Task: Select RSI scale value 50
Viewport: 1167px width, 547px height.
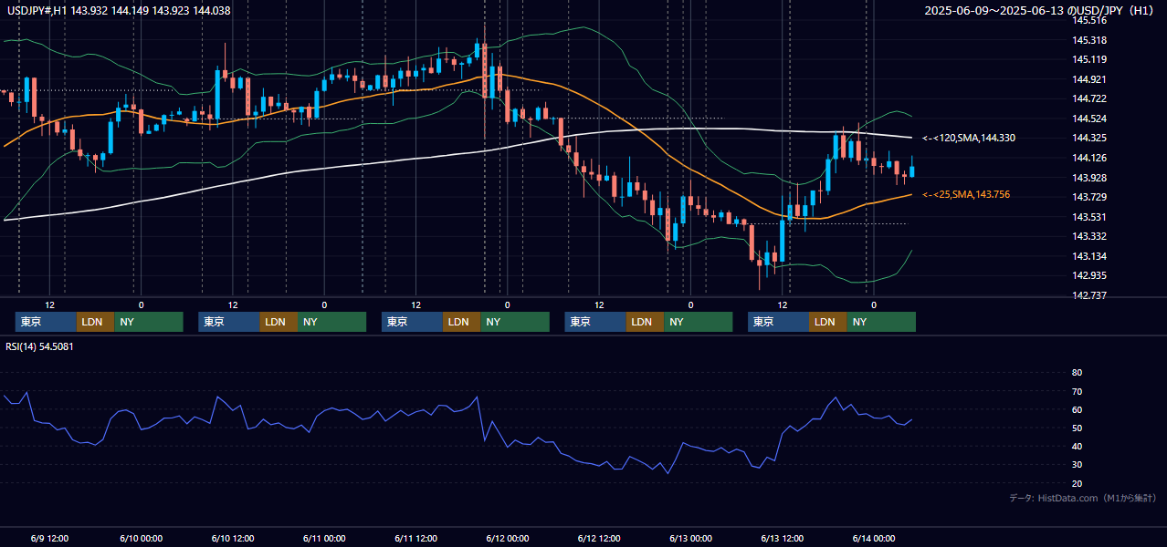Action: (x=1077, y=428)
